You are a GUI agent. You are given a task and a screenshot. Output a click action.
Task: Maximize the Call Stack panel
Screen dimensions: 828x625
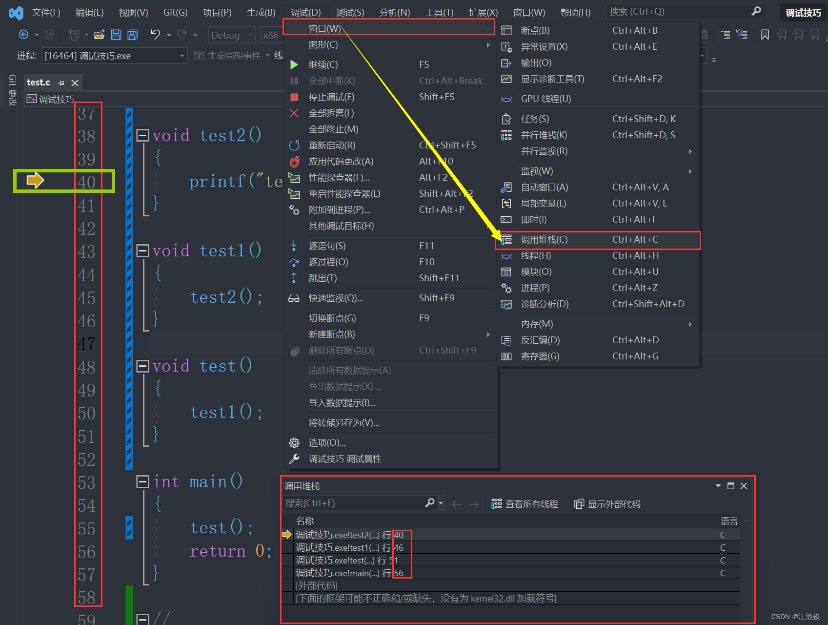coord(731,486)
